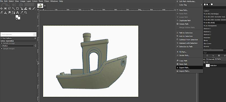Select the Zoom magnifier tool
226x102 pixels.
point(26,13)
